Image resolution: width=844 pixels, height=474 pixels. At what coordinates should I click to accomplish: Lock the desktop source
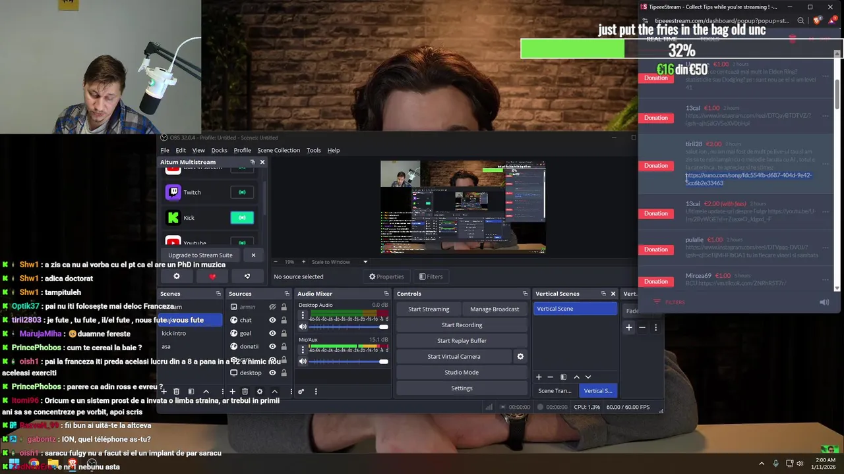284,373
